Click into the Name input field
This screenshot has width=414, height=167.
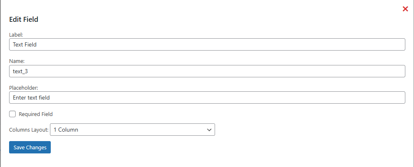point(206,71)
